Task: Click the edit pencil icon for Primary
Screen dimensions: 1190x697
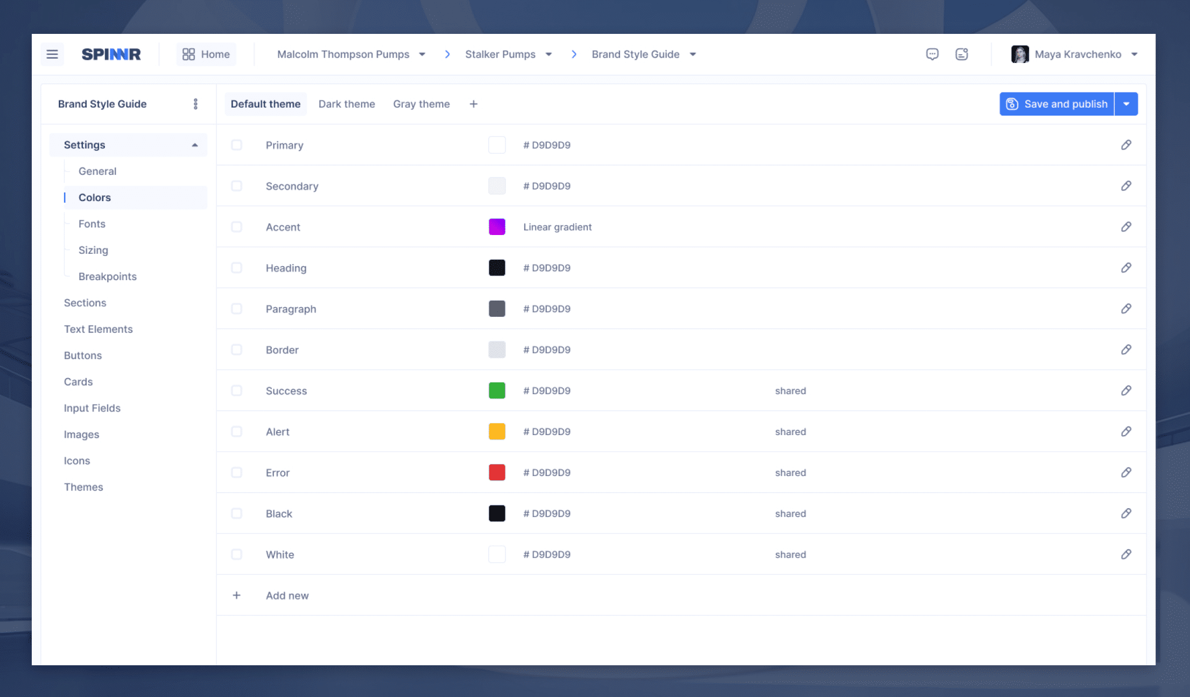Action: (x=1126, y=145)
